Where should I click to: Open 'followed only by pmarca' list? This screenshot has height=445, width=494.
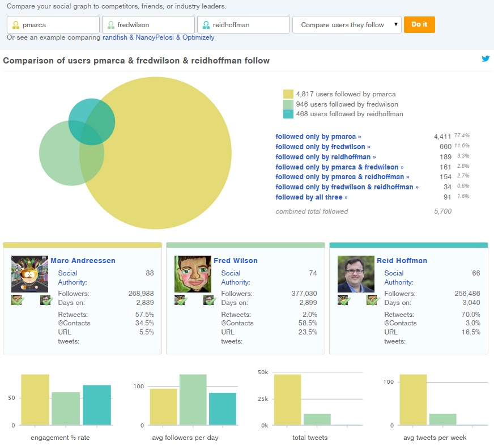coord(318,137)
